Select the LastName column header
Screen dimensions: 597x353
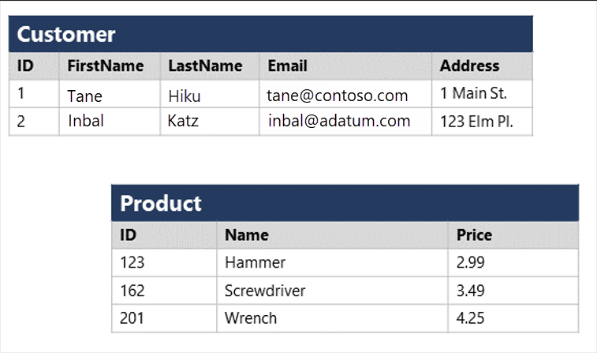205,66
